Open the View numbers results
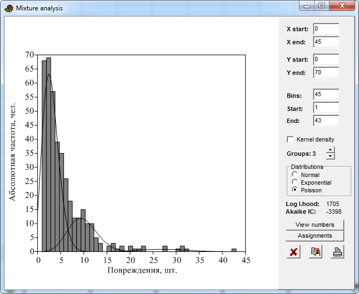Image resolution: width=359 pixels, height=294 pixels. (x=315, y=225)
